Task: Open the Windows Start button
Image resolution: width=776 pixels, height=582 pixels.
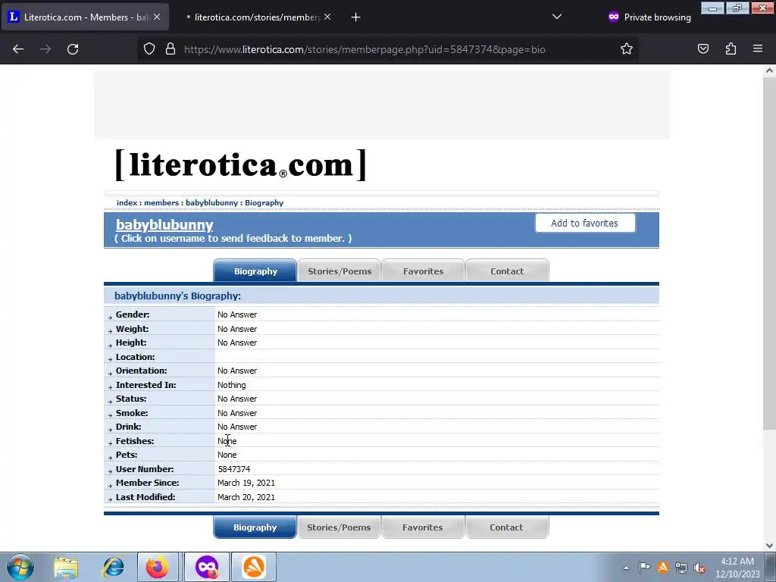Action: (20, 567)
